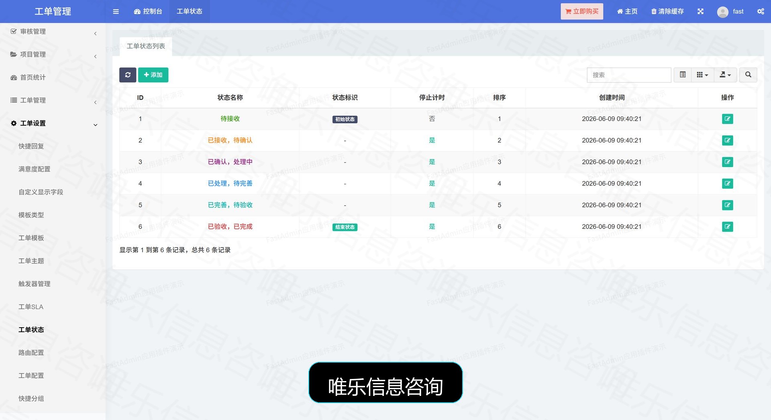Click 清除缓存 link
This screenshot has height=420, width=771.
coord(667,11)
